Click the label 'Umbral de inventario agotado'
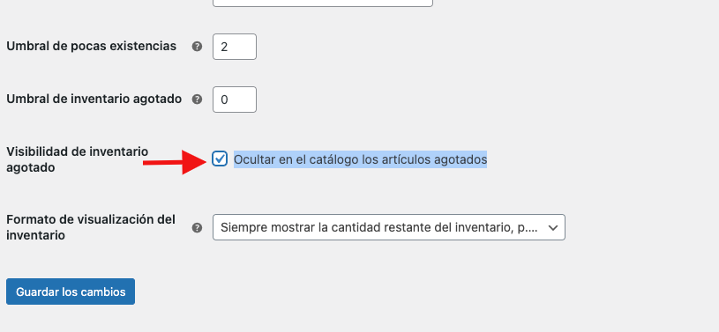 coord(94,99)
